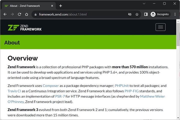
Task: Visit the PHP-FIG standards link
Action: point(131,91)
